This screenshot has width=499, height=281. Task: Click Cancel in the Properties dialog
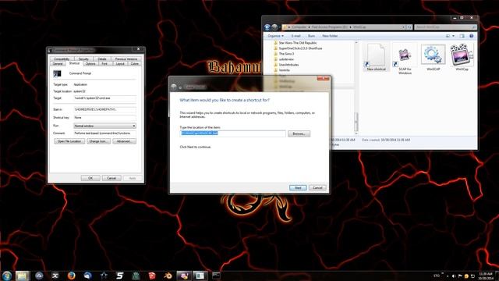pyautogui.click(x=111, y=178)
